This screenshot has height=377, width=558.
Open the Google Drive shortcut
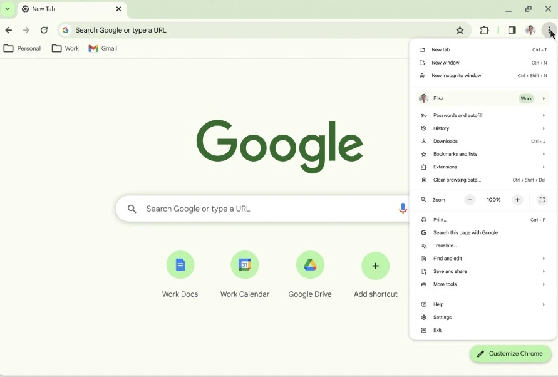(x=310, y=274)
